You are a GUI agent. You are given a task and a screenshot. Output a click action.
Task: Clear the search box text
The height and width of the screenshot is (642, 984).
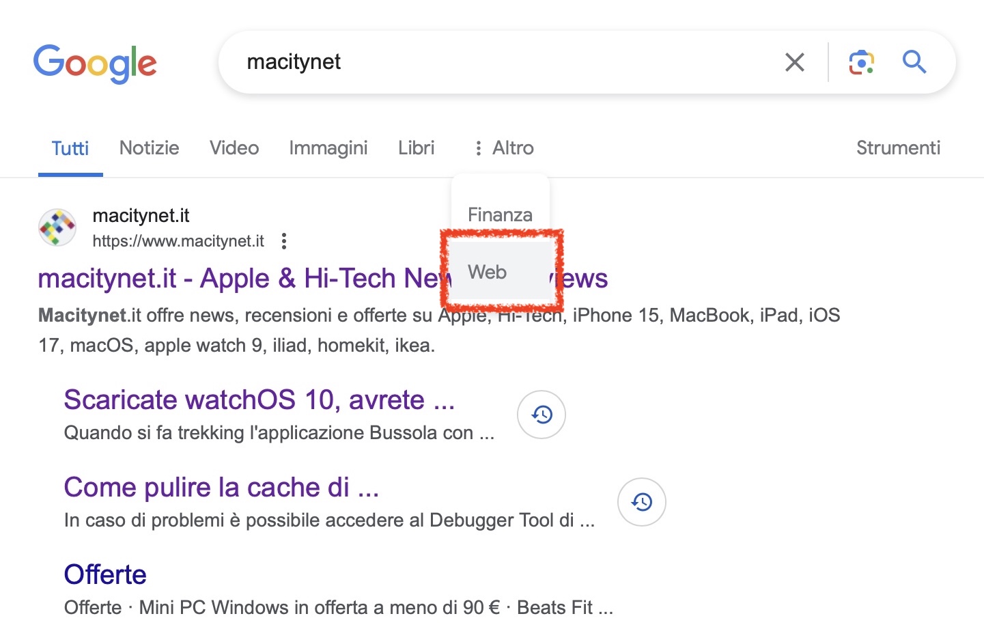[x=794, y=63]
